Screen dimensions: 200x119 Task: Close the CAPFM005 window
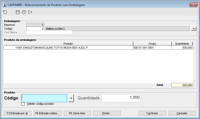[x=193, y=5]
